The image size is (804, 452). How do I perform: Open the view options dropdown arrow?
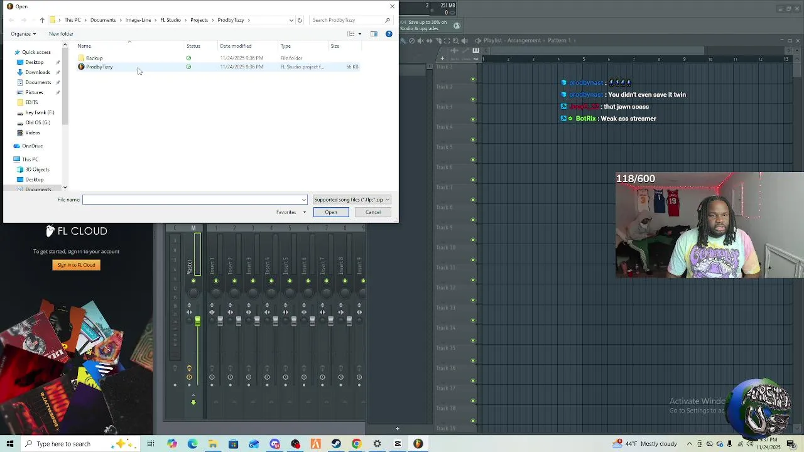tap(359, 34)
